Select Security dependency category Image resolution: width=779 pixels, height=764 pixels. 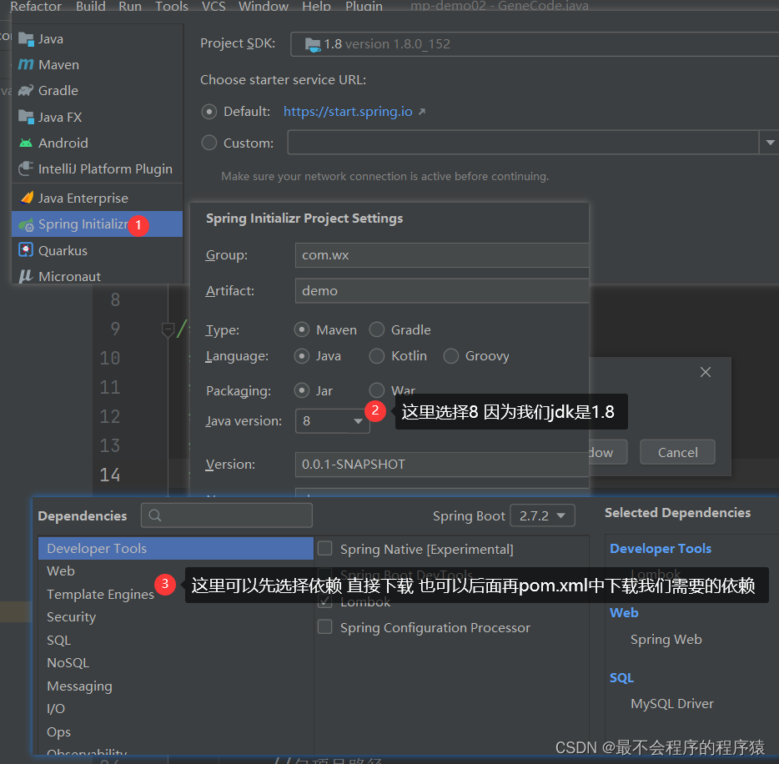[71, 617]
